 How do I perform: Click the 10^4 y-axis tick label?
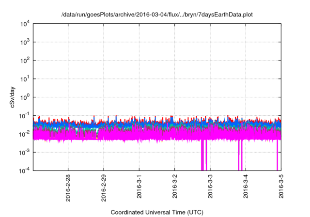tap(25, 24)
